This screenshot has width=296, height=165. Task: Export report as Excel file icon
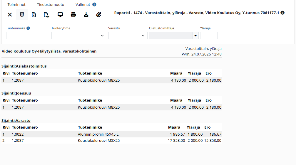(x=34, y=14)
